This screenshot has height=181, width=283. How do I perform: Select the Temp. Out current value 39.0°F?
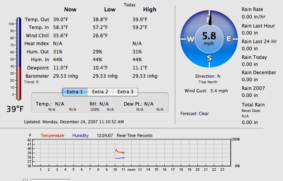tap(61, 20)
